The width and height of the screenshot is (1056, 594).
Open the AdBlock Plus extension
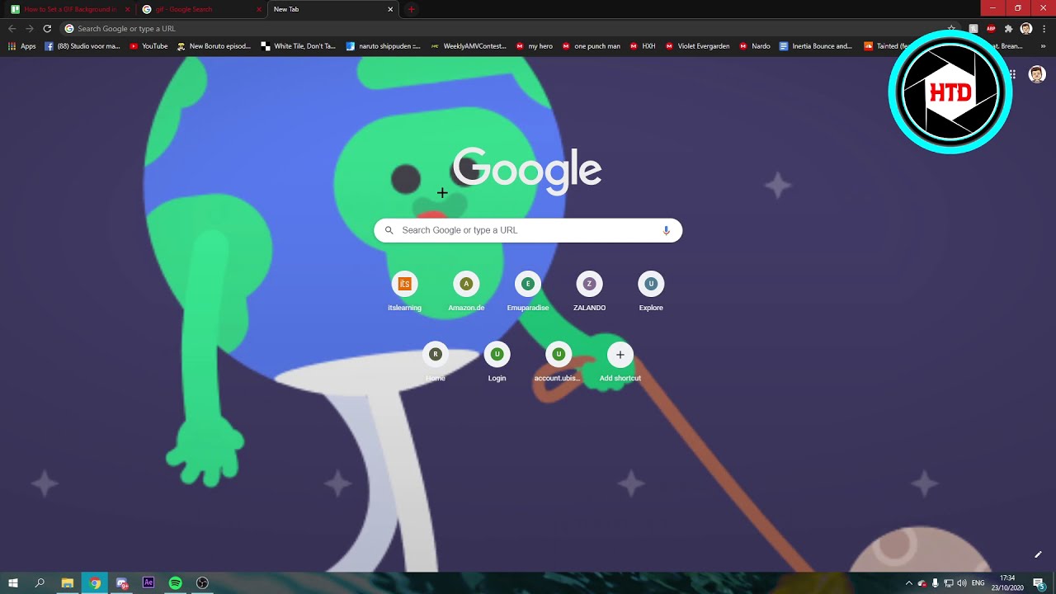[991, 28]
